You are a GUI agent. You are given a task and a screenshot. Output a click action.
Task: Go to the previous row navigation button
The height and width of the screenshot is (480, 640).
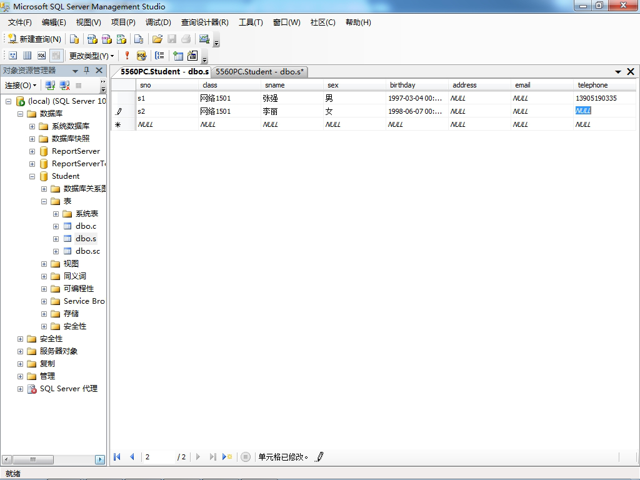132,457
